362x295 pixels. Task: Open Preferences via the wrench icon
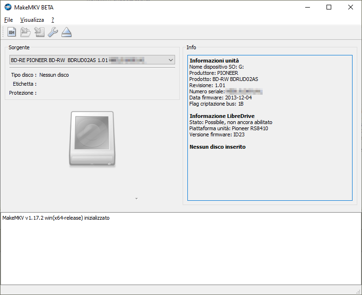tap(53, 32)
